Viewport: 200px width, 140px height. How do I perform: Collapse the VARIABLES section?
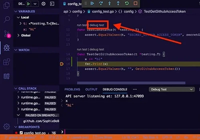pos(16,11)
